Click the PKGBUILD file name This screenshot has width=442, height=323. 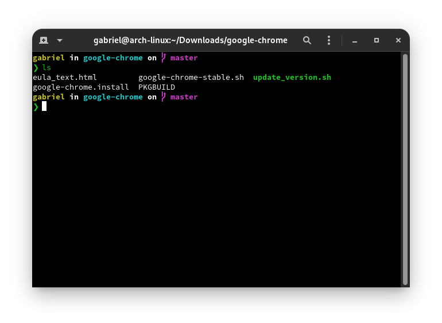157,87
